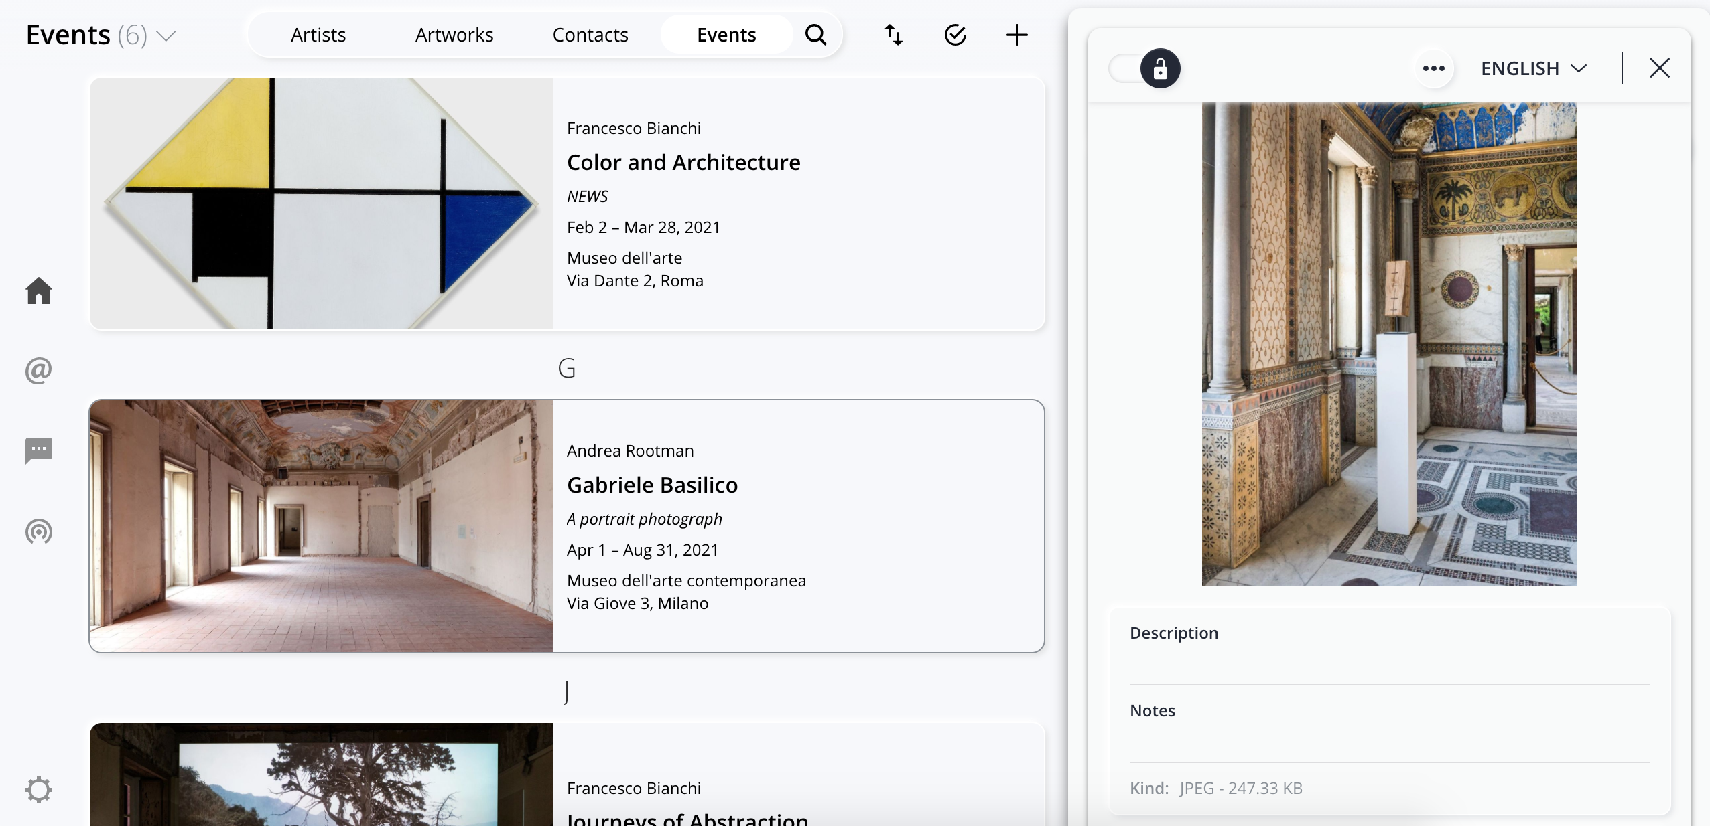
Task: Open the broadcast signal icon in sidebar
Action: (x=39, y=531)
